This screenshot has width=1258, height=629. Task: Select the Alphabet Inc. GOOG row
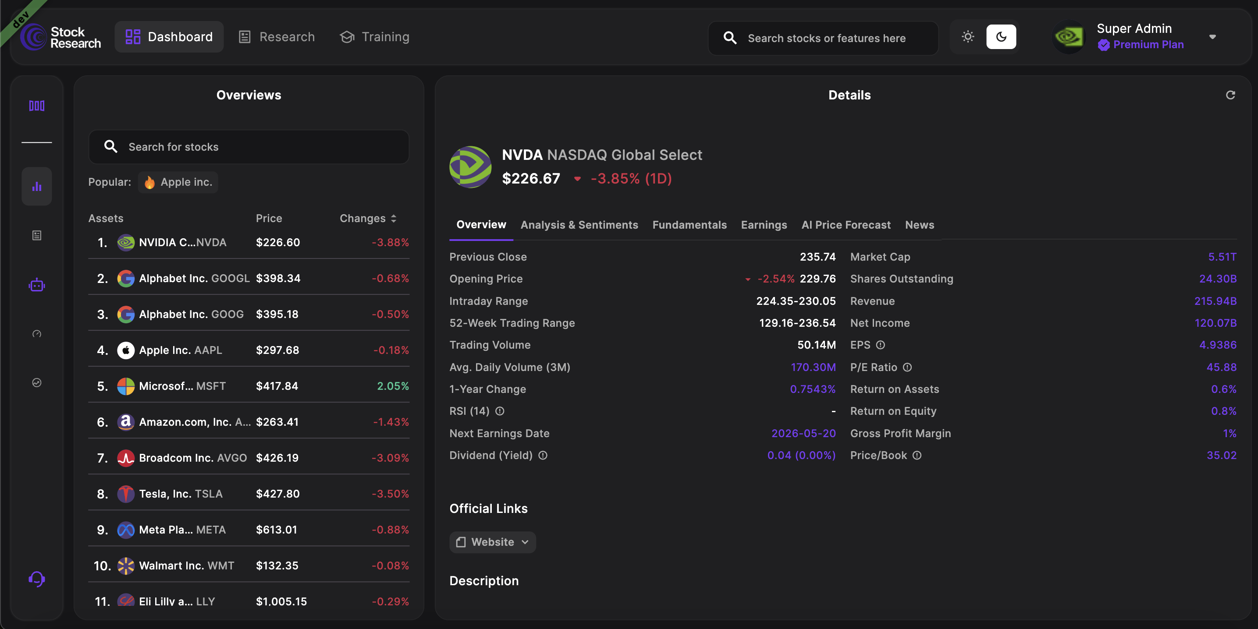pyautogui.click(x=249, y=314)
